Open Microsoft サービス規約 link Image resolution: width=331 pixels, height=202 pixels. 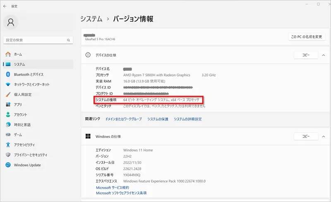[x=112, y=188]
